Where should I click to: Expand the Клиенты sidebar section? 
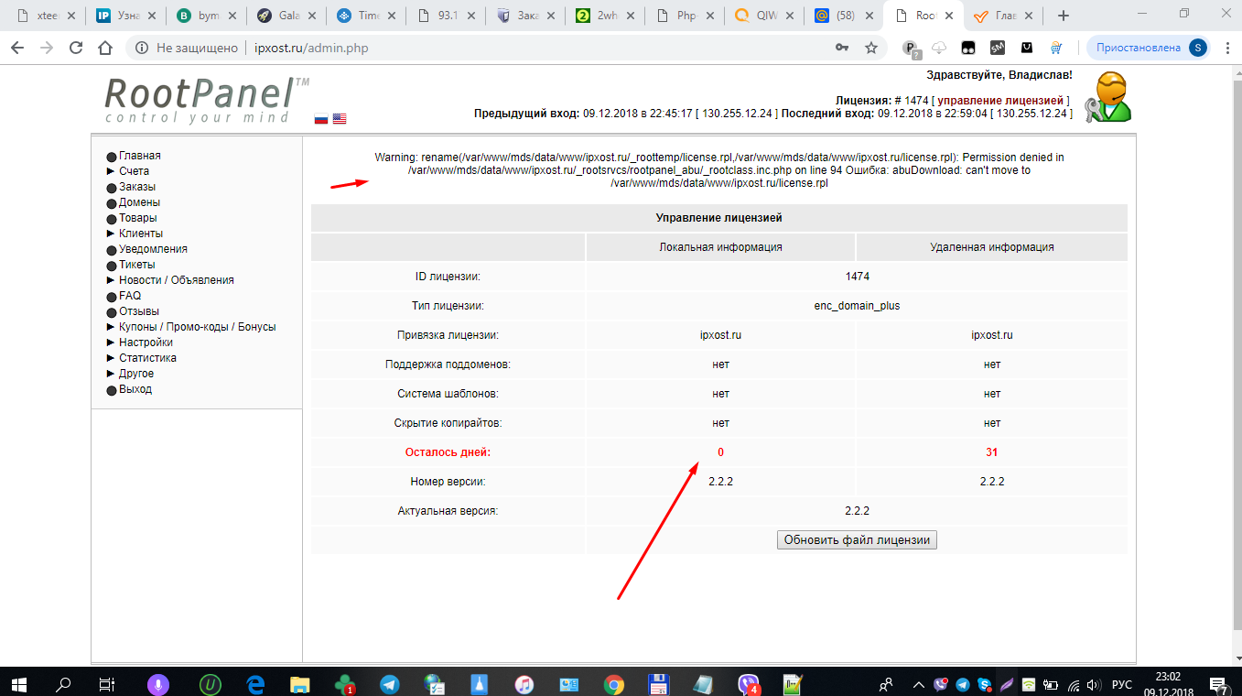pyautogui.click(x=140, y=234)
